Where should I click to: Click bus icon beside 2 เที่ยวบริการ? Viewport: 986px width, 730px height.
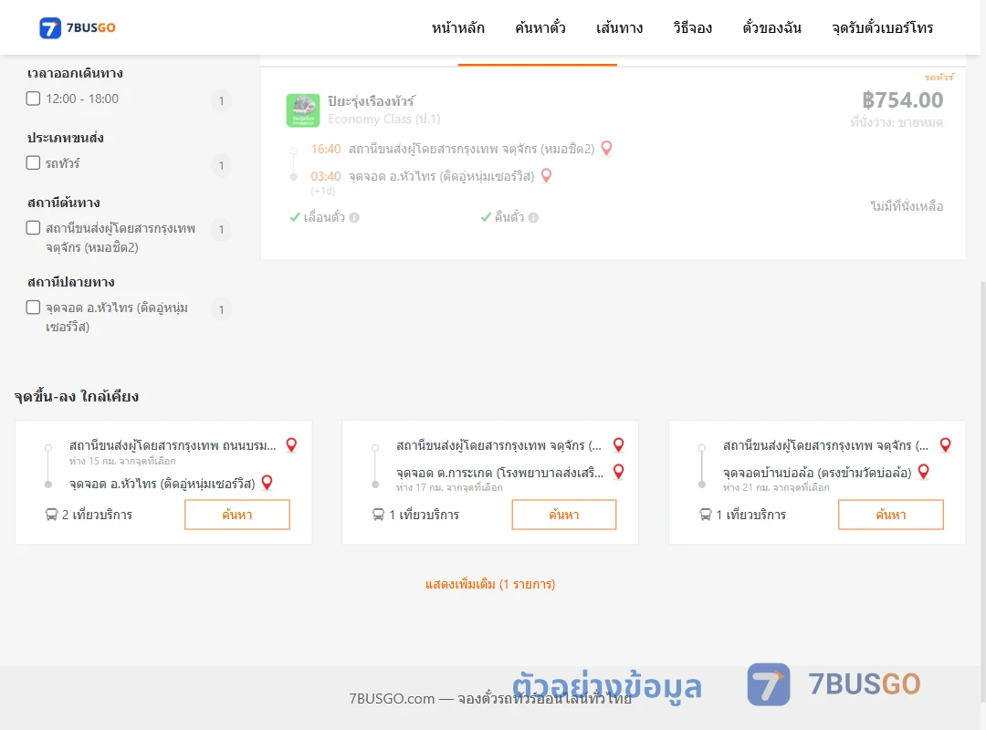click(51, 515)
